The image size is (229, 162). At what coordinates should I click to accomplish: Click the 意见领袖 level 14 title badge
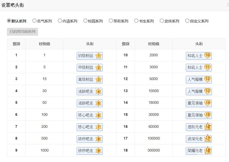click(199, 103)
